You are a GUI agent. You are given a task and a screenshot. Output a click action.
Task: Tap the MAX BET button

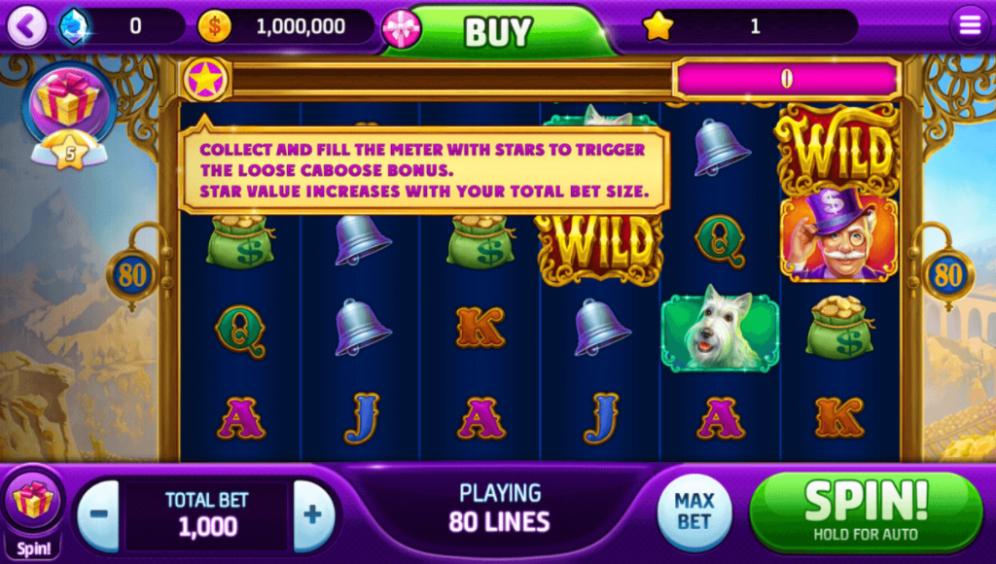click(x=694, y=511)
